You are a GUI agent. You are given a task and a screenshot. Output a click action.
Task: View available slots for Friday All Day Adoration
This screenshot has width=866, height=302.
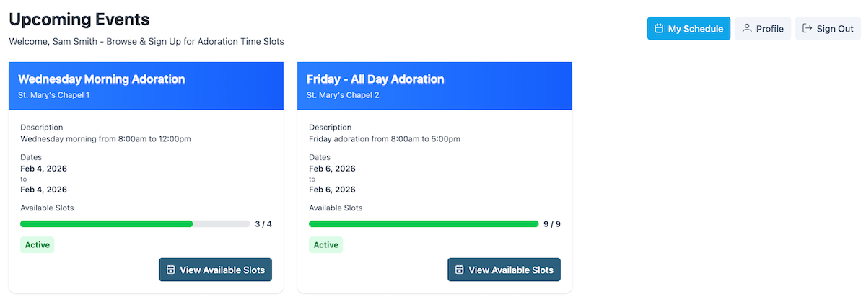click(504, 270)
